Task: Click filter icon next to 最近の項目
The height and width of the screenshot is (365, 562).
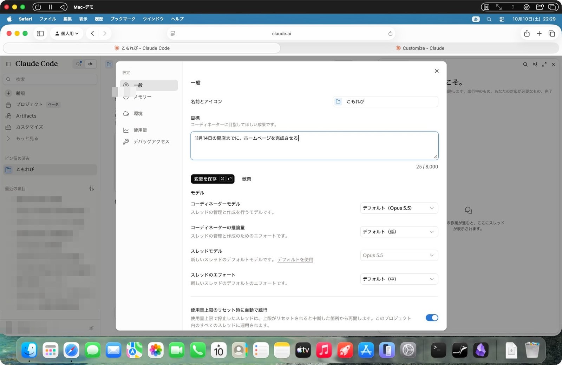Action: [x=92, y=189]
